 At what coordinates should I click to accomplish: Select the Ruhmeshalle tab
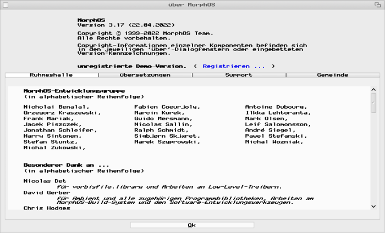tap(52, 75)
